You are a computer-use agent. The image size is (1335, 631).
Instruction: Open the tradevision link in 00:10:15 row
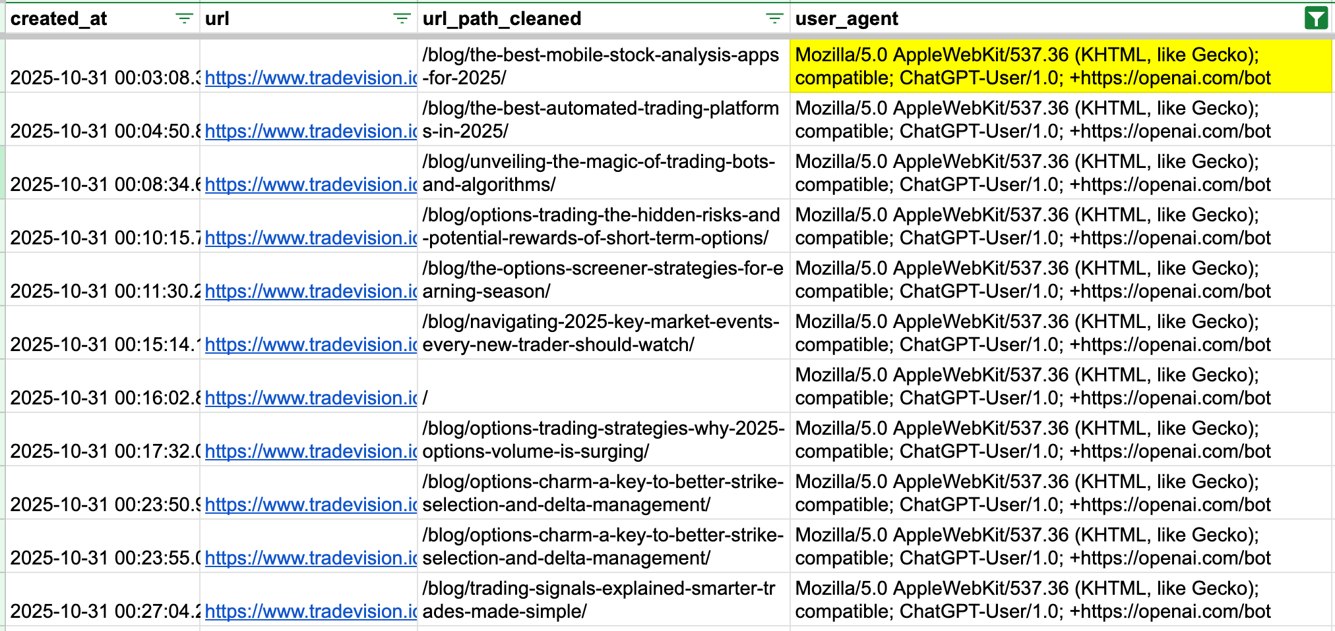pos(311,238)
